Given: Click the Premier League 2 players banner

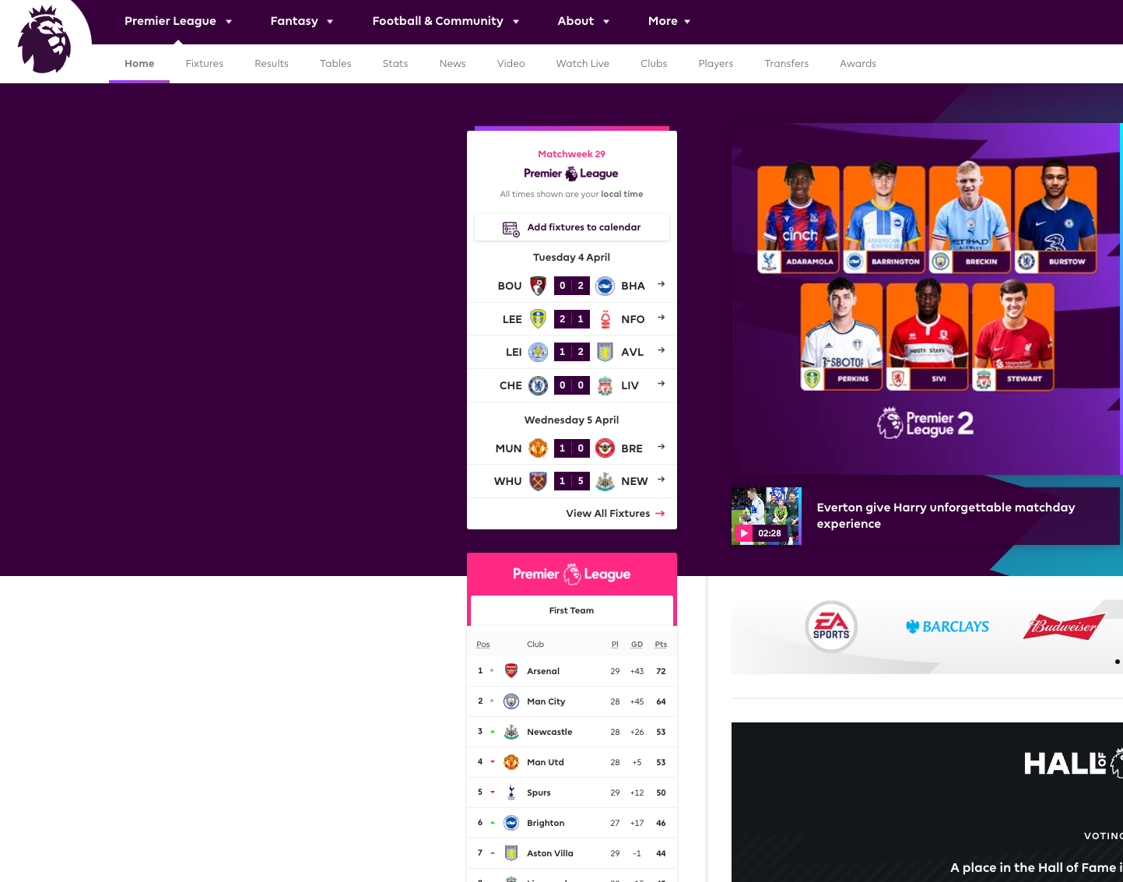Looking at the screenshot, I should pos(926,299).
